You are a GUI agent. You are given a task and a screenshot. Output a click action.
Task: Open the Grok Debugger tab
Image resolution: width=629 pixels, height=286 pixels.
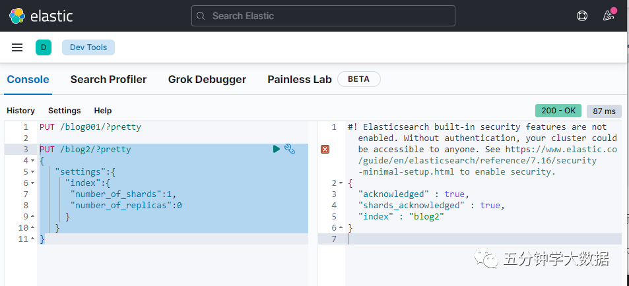[x=207, y=79]
